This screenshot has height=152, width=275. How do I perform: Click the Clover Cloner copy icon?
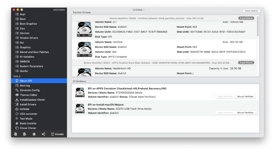point(17,128)
